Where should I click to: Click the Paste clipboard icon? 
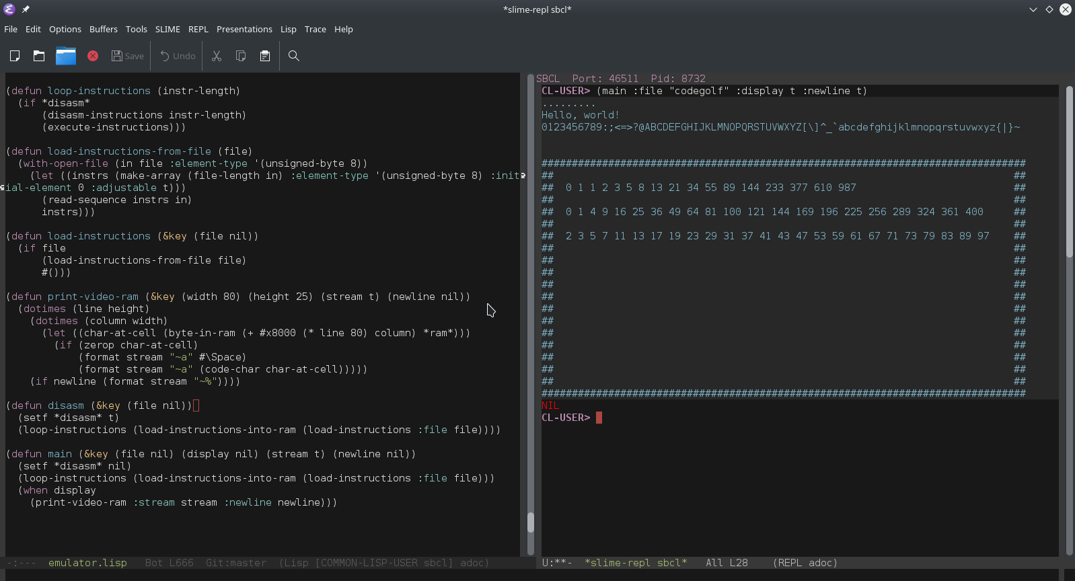[265, 56]
